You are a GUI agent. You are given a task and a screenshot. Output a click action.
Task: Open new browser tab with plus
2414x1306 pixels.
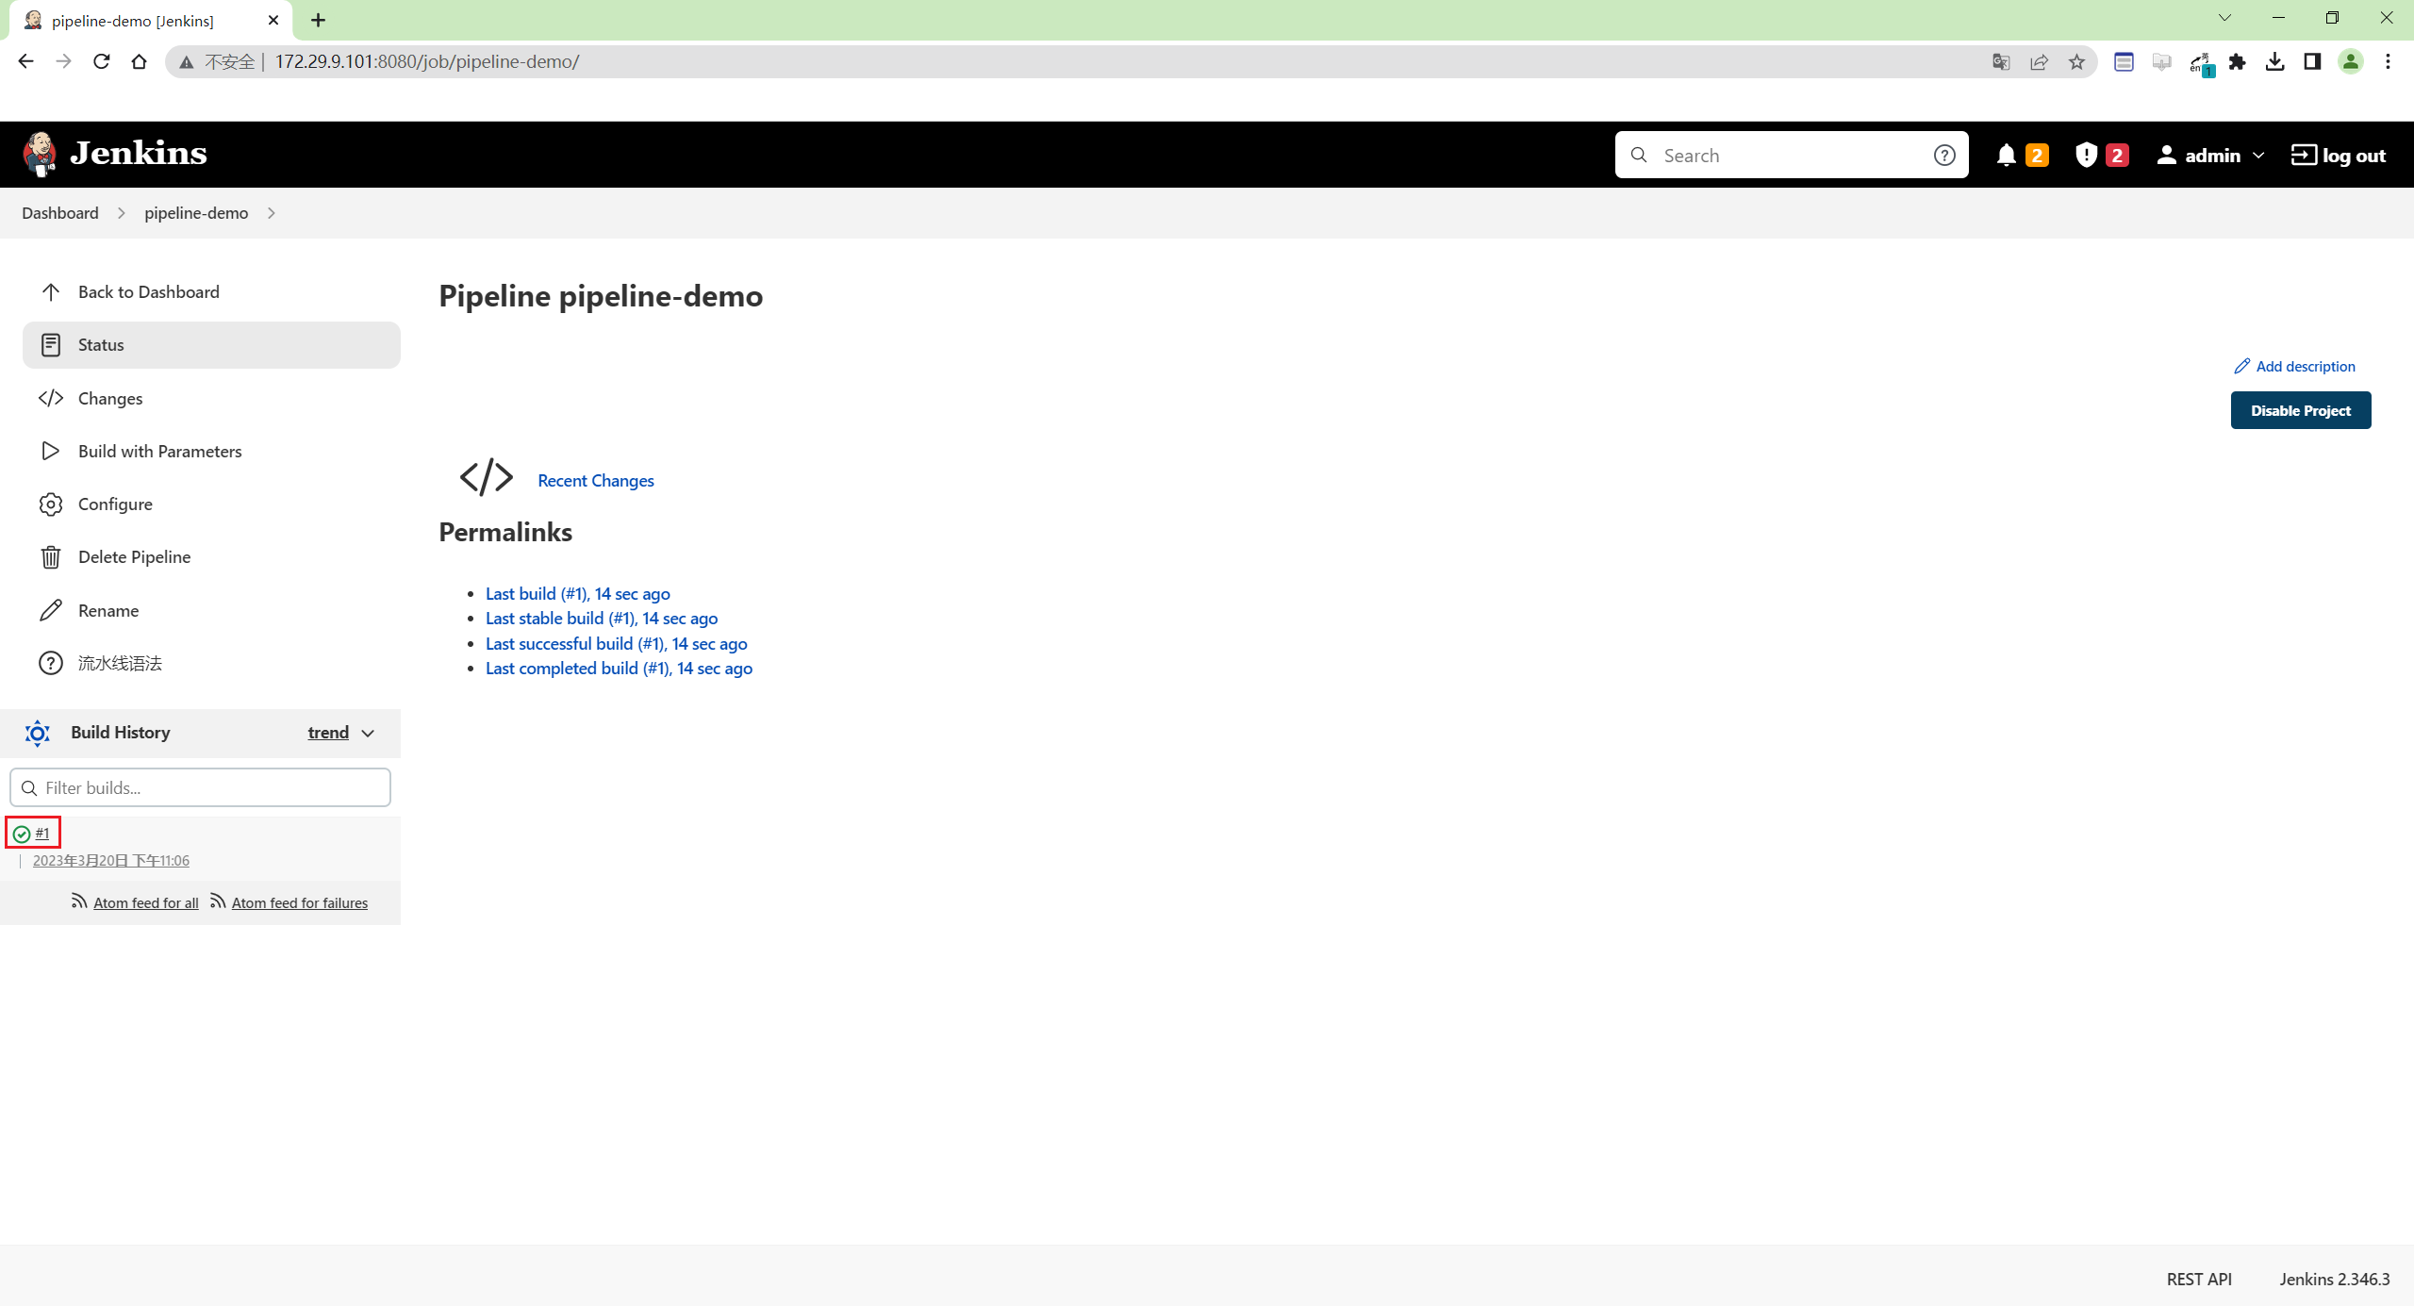[x=319, y=20]
